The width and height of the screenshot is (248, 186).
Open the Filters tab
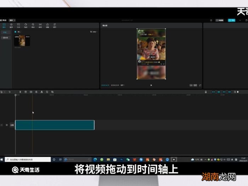click(x=47, y=26)
